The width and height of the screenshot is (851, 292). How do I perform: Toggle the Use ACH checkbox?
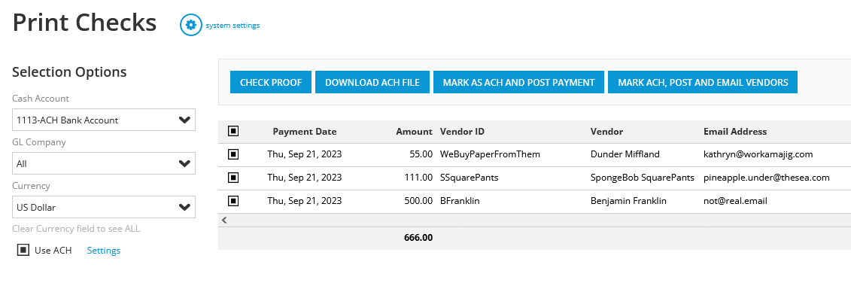(x=23, y=250)
